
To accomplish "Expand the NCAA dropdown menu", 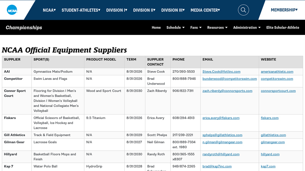I will point(49,10).
